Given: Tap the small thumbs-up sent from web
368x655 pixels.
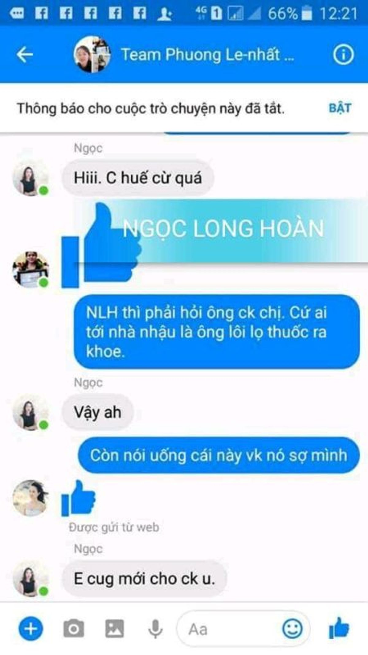Looking at the screenshot, I should pyautogui.click(x=79, y=498).
